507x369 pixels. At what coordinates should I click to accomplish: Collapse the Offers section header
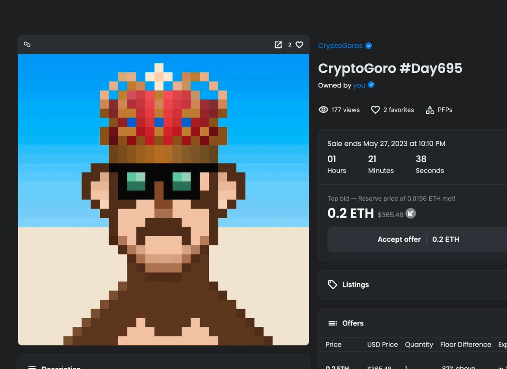click(413, 323)
